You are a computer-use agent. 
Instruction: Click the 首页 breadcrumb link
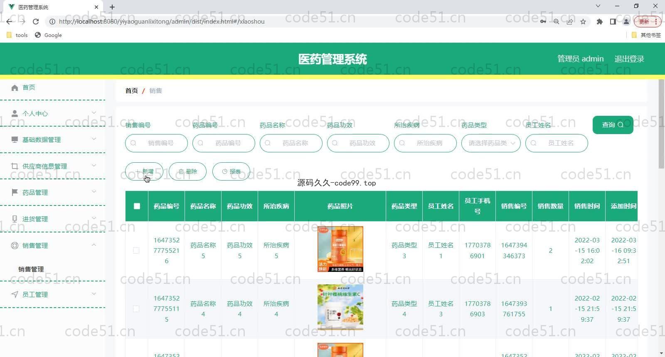click(131, 90)
